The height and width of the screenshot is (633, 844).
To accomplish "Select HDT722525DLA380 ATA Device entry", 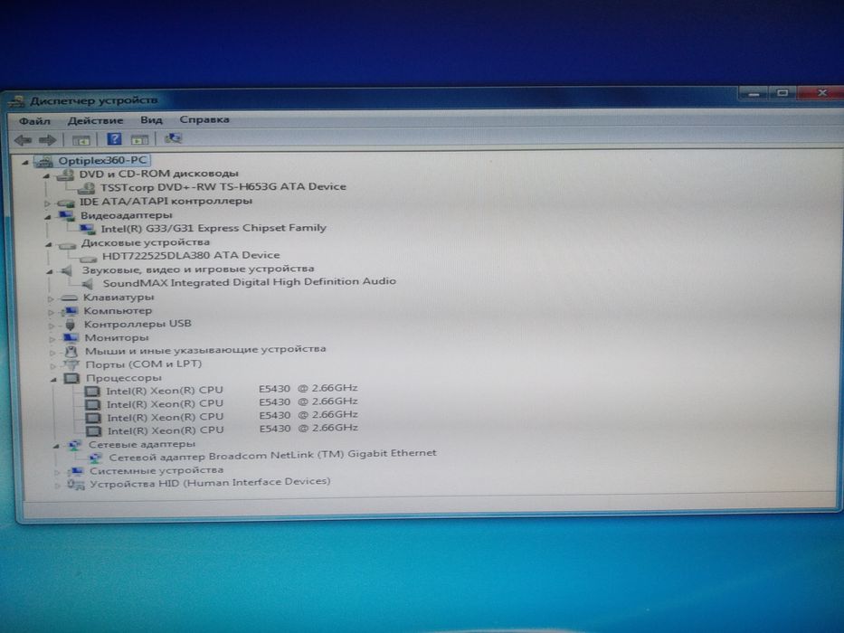I will point(191,255).
